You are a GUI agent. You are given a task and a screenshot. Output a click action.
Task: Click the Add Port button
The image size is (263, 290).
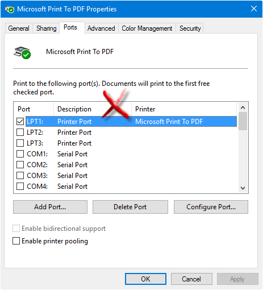tap(50, 207)
